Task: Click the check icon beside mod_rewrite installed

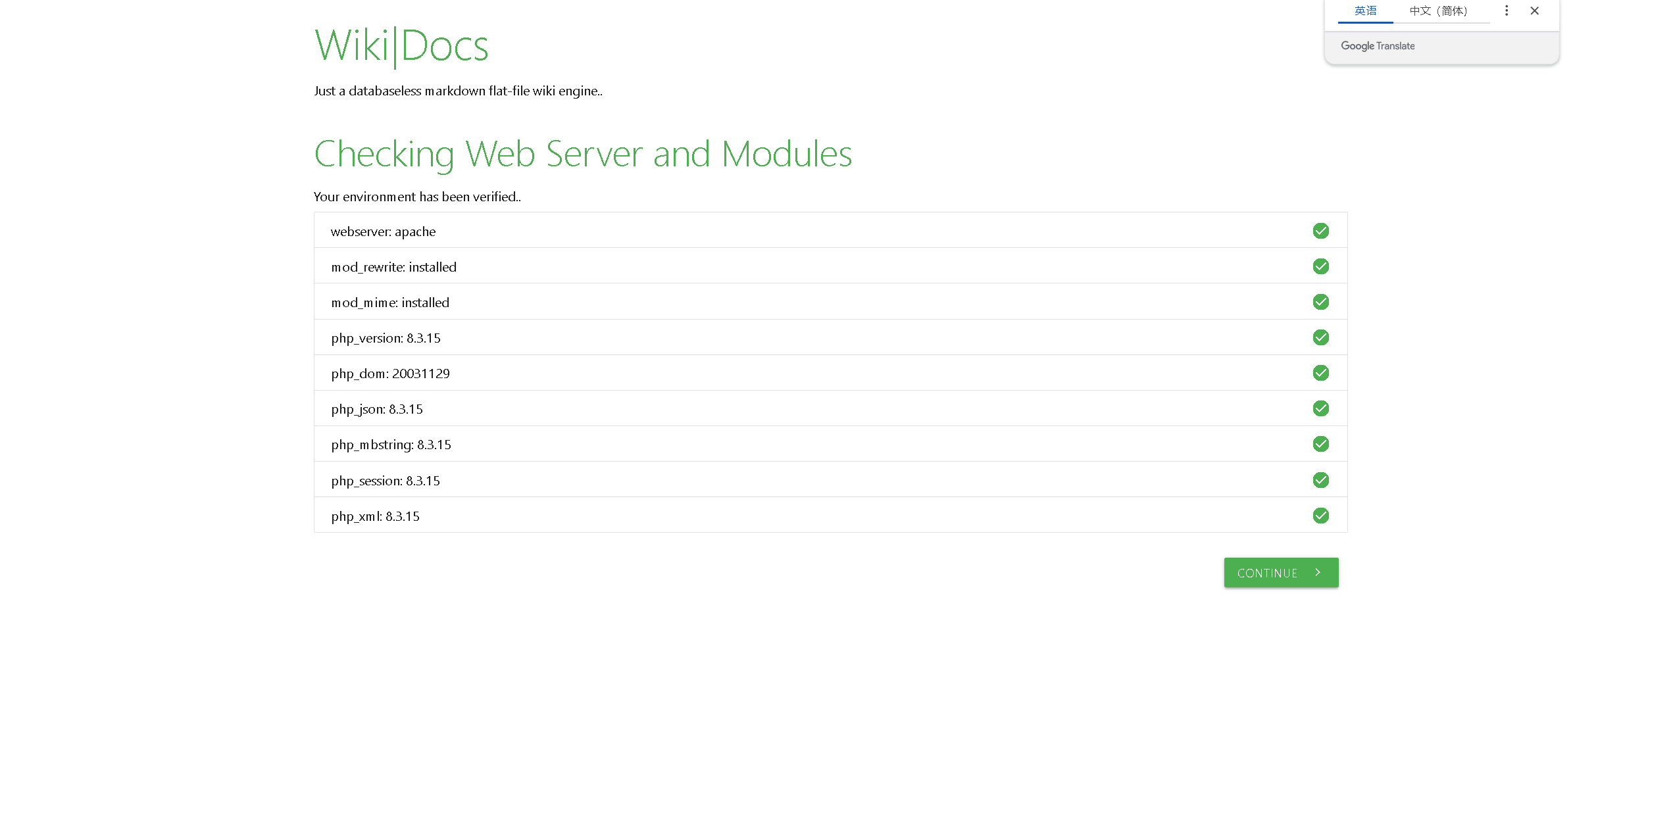Action: (x=1320, y=266)
